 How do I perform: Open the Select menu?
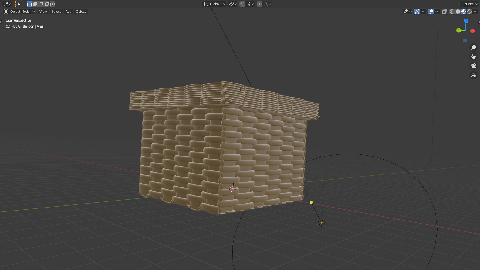point(56,12)
